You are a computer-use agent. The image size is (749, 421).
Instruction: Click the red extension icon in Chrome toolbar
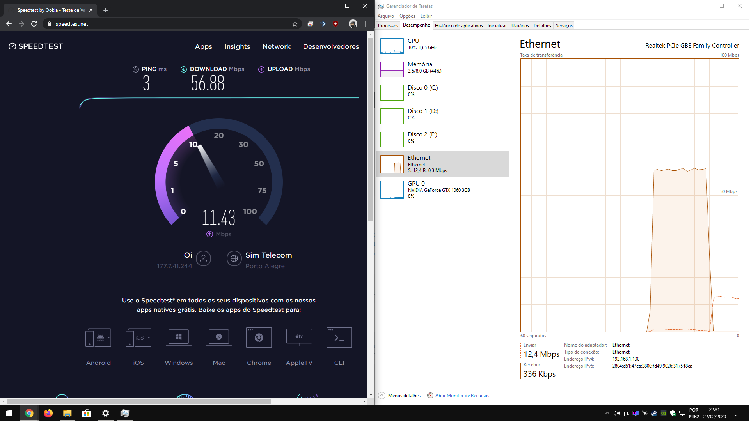click(335, 24)
